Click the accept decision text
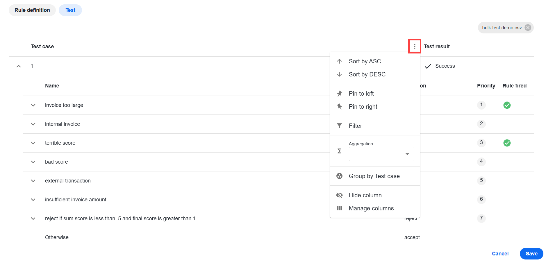The height and width of the screenshot is (265, 546). tap(412, 237)
